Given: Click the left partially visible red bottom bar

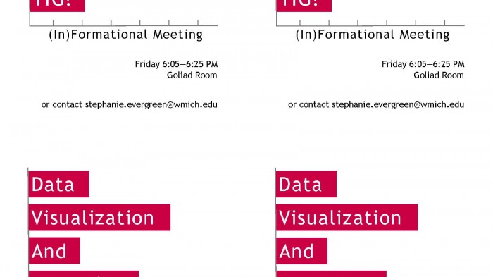Looking at the screenshot, I should pyautogui.click(x=84, y=274).
